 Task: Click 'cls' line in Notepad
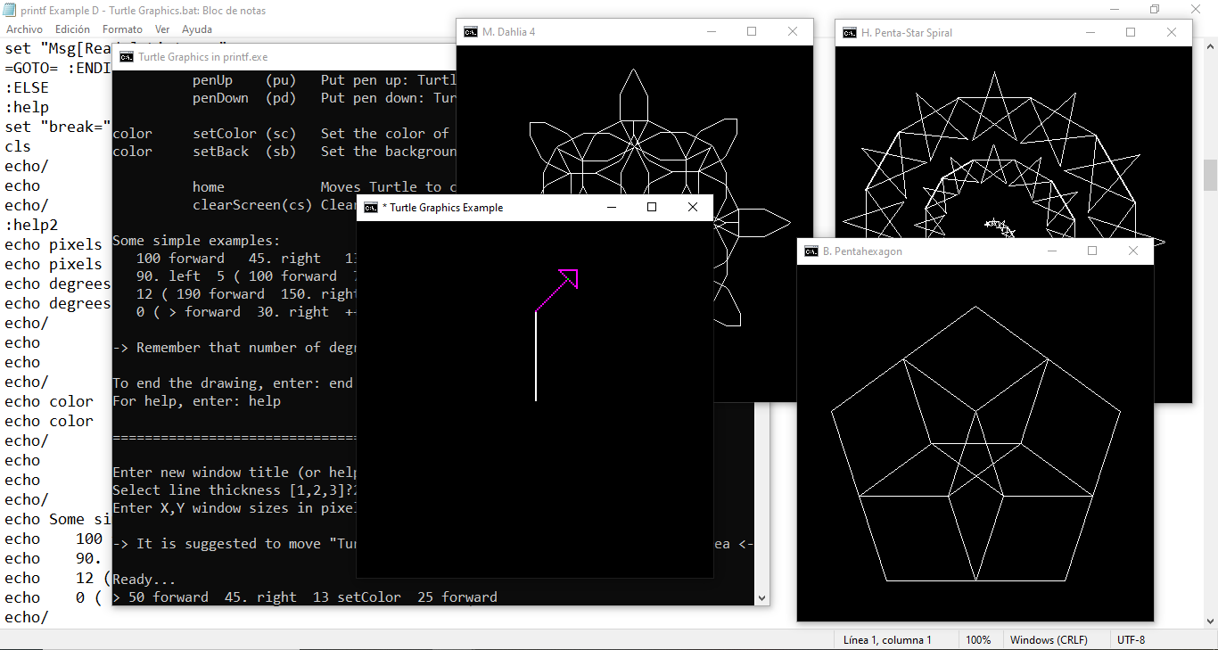pyautogui.click(x=18, y=146)
